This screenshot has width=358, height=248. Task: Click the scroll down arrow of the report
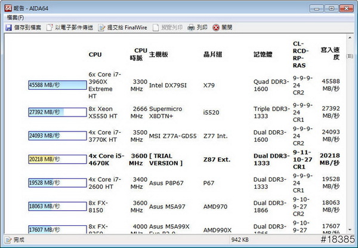click(349, 230)
